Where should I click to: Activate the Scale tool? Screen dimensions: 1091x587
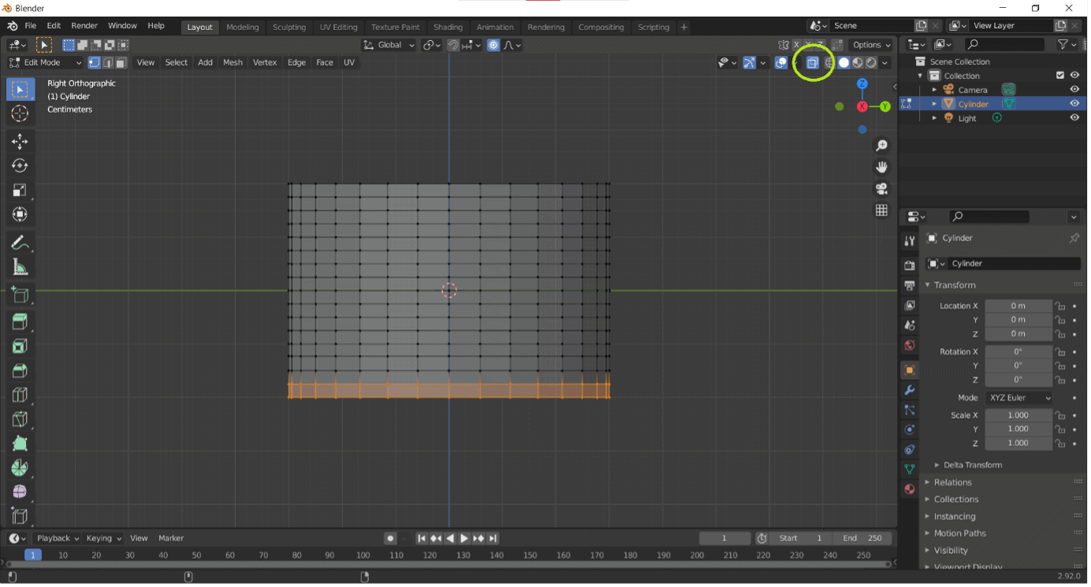(x=20, y=190)
